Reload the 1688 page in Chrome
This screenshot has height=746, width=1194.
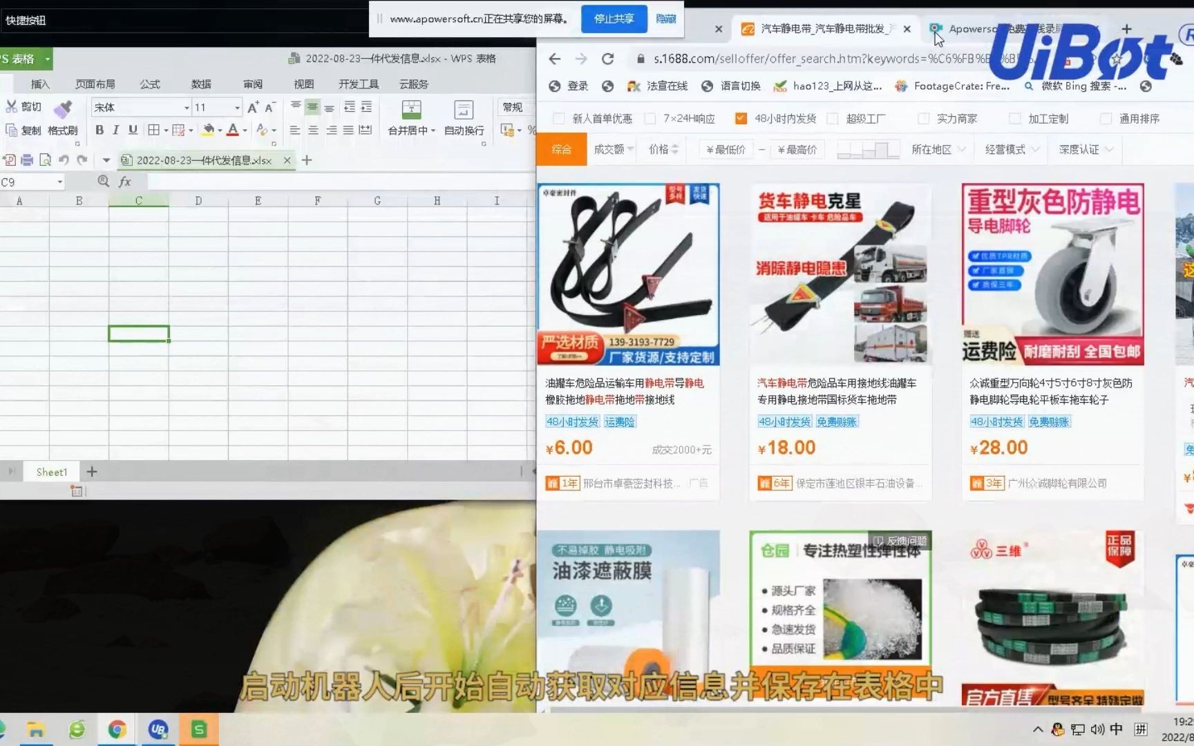click(607, 59)
